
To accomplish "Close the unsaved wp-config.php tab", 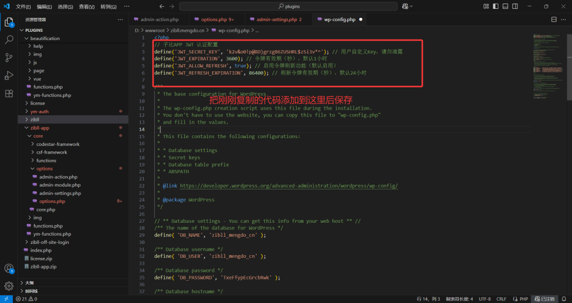I will [361, 19].
